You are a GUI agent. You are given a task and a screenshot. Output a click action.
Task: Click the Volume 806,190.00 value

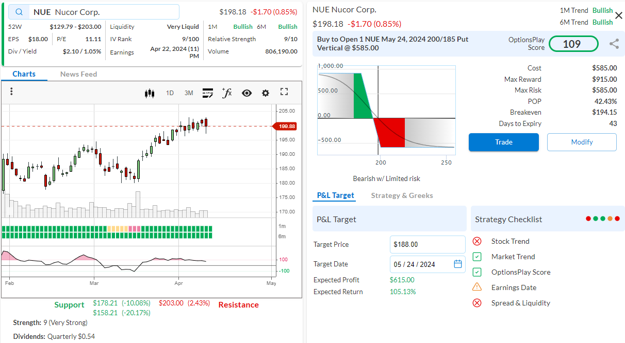(281, 51)
